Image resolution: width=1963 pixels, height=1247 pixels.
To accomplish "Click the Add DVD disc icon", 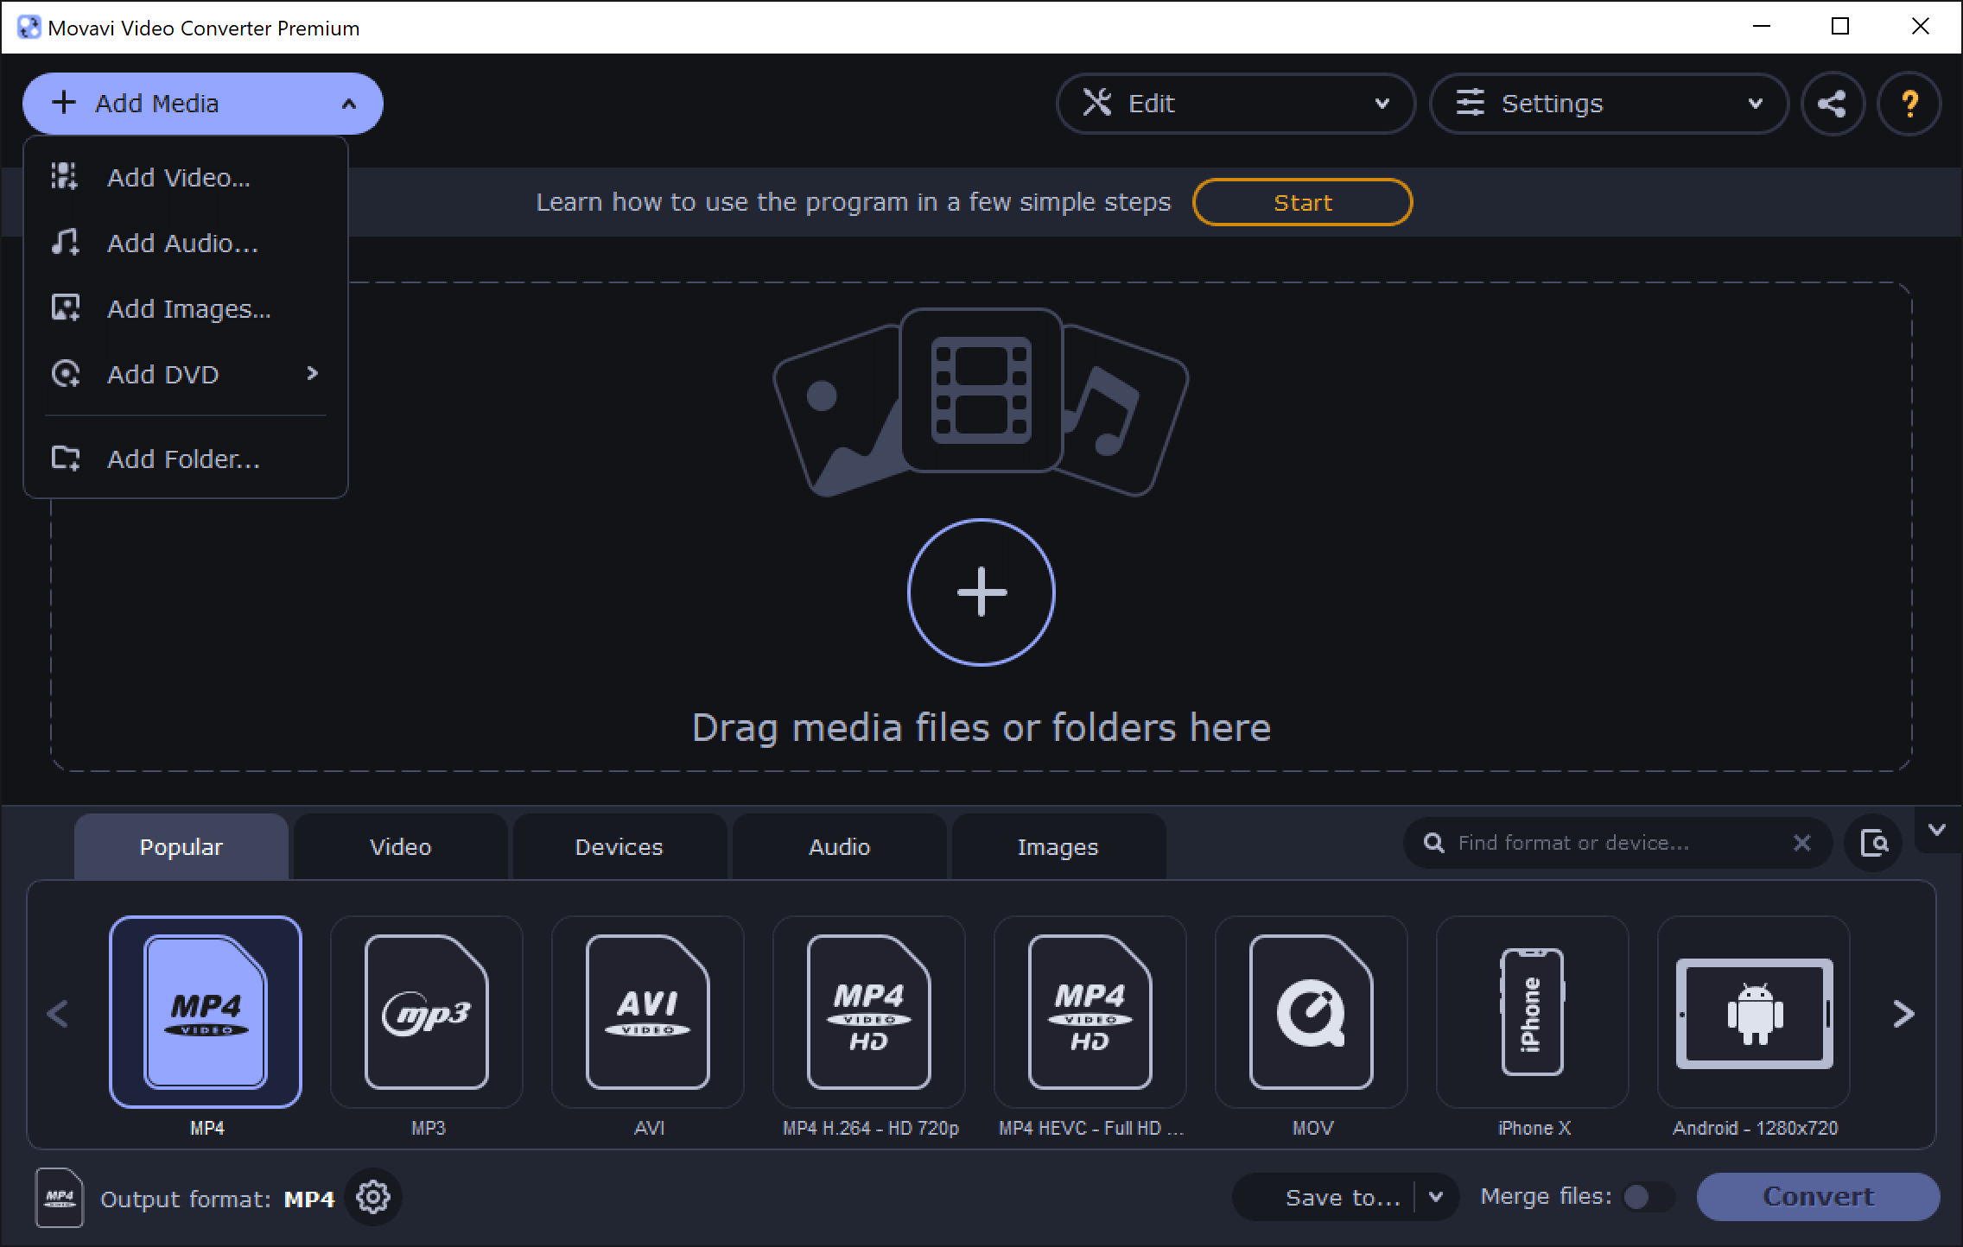I will [x=65, y=373].
